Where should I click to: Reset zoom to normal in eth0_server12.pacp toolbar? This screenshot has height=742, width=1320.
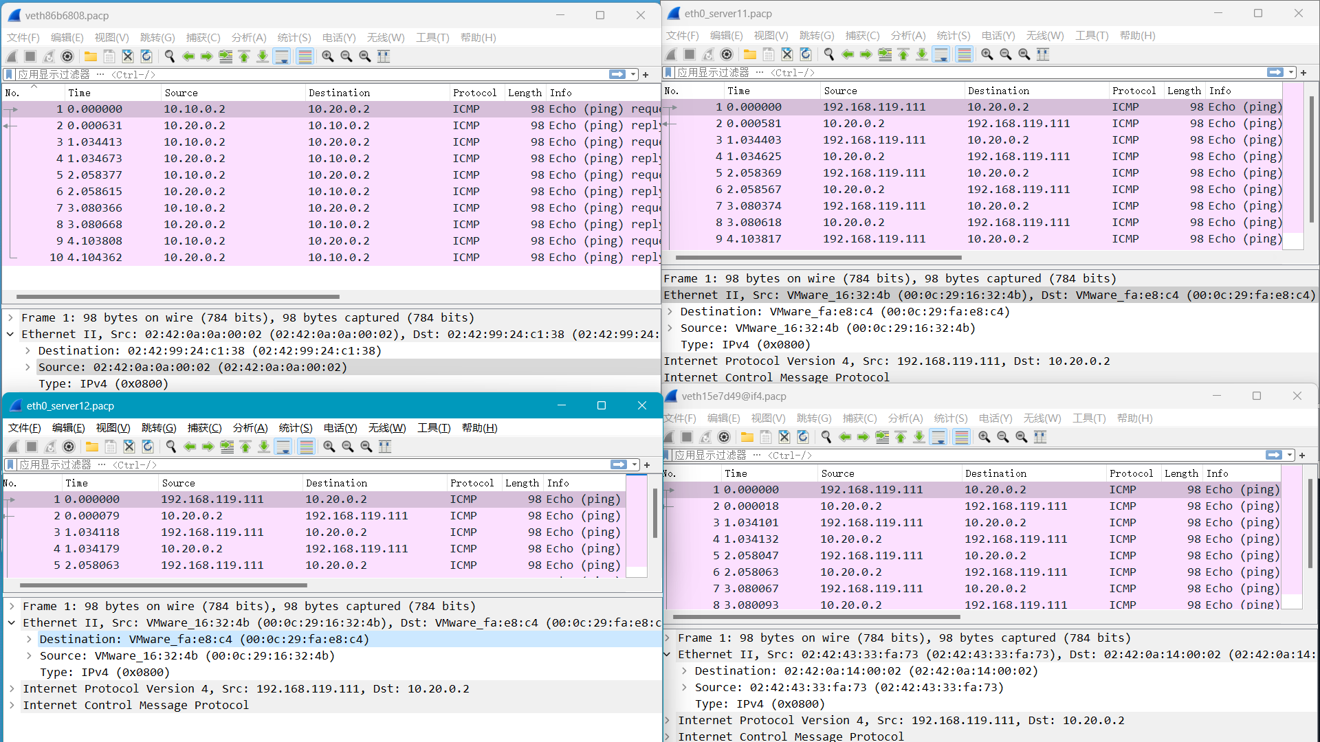[x=366, y=447]
